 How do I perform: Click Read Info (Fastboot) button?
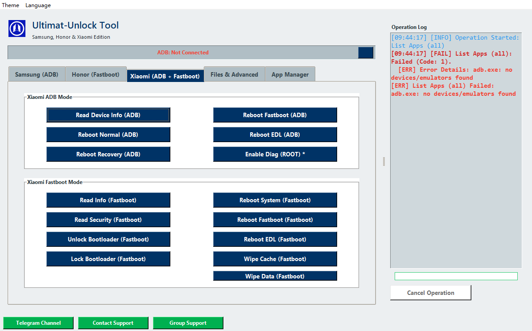[x=108, y=200]
